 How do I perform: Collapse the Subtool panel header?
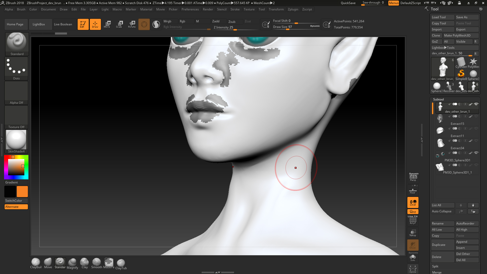438,99
